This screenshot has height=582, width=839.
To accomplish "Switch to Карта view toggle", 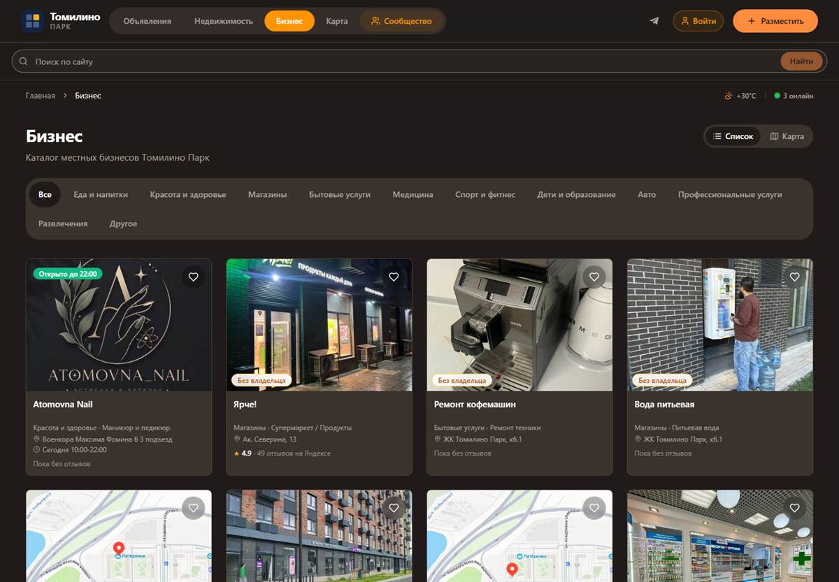I will pos(787,136).
